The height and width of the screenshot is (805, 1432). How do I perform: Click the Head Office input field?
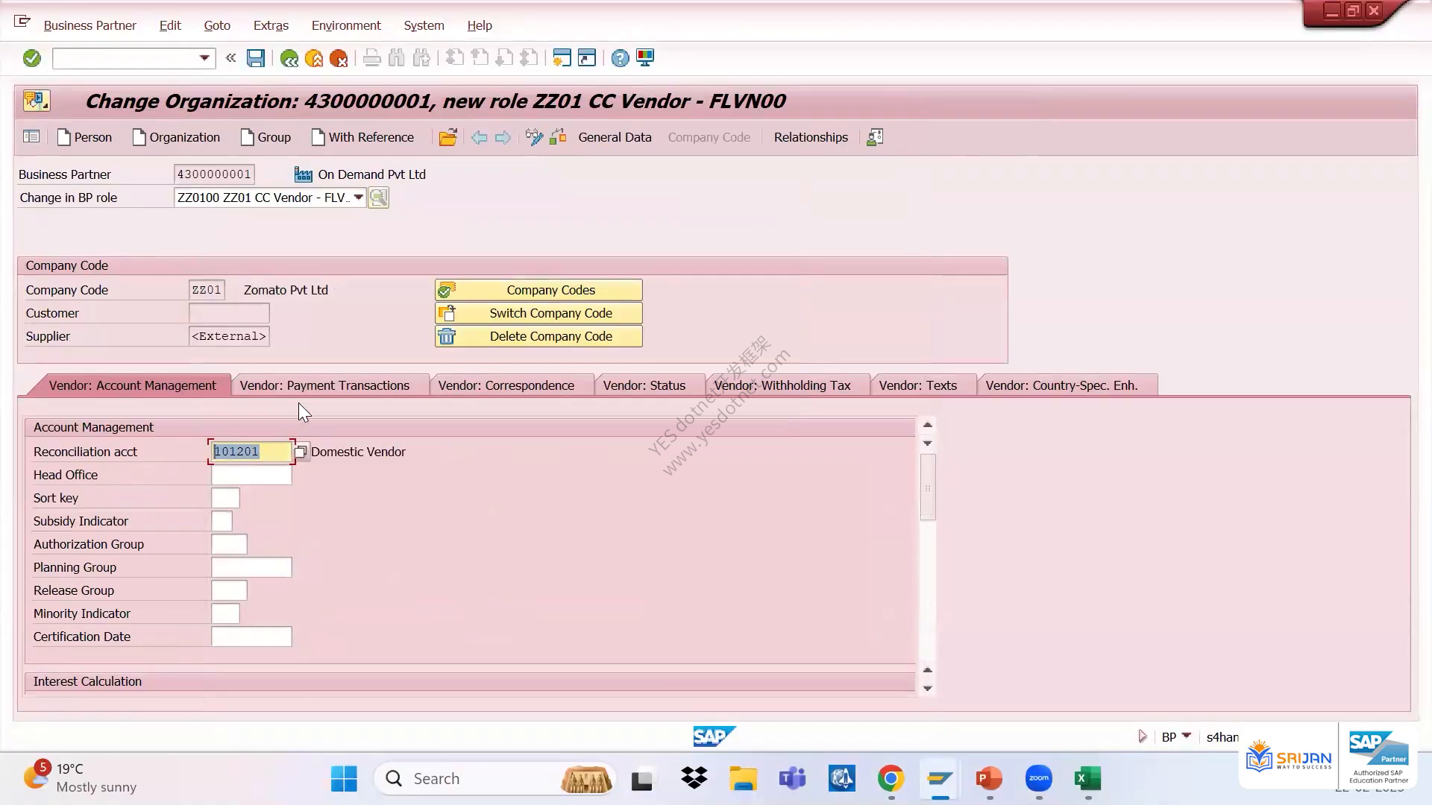point(251,475)
